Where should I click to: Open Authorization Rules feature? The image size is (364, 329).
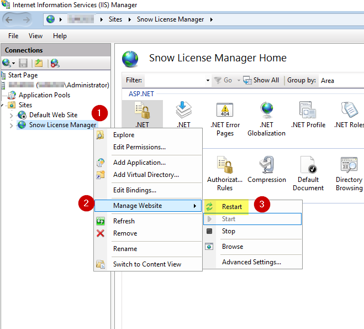pyautogui.click(x=225, y=174)
